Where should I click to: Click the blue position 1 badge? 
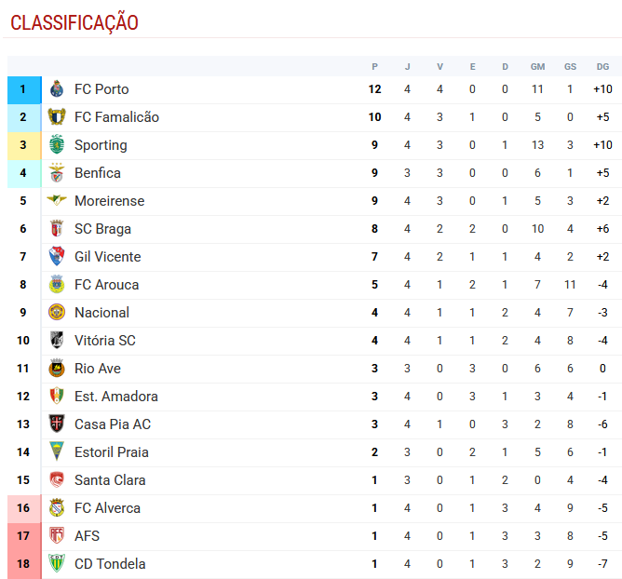(24, 90)
